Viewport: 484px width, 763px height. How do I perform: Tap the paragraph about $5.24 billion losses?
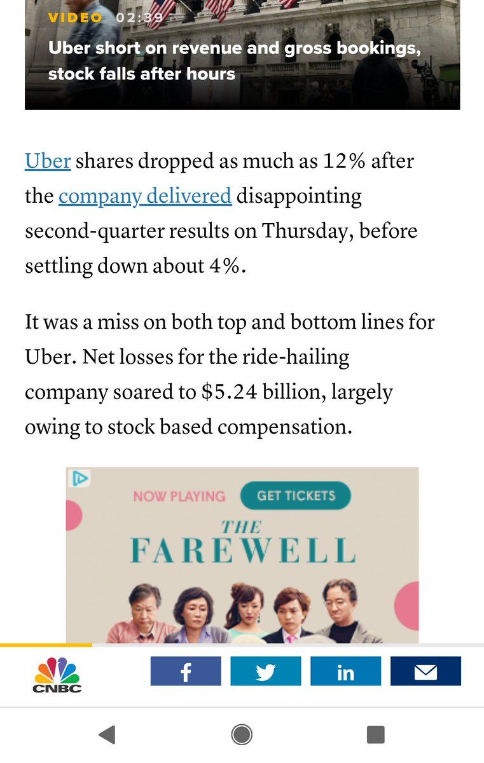[230, 374]
